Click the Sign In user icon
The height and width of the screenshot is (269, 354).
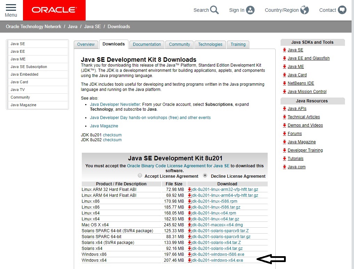tap(250, 10)
